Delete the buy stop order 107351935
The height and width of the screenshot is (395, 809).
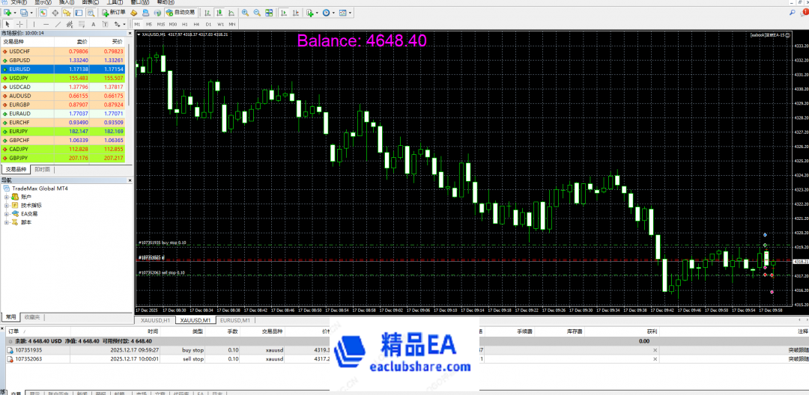(655, 349)
